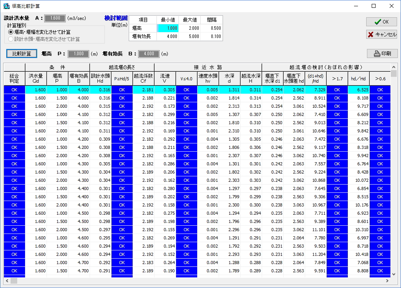This screenshot has width=401, height=288.
Task: Click the 流速 V column header
Action: coord(165,78)
